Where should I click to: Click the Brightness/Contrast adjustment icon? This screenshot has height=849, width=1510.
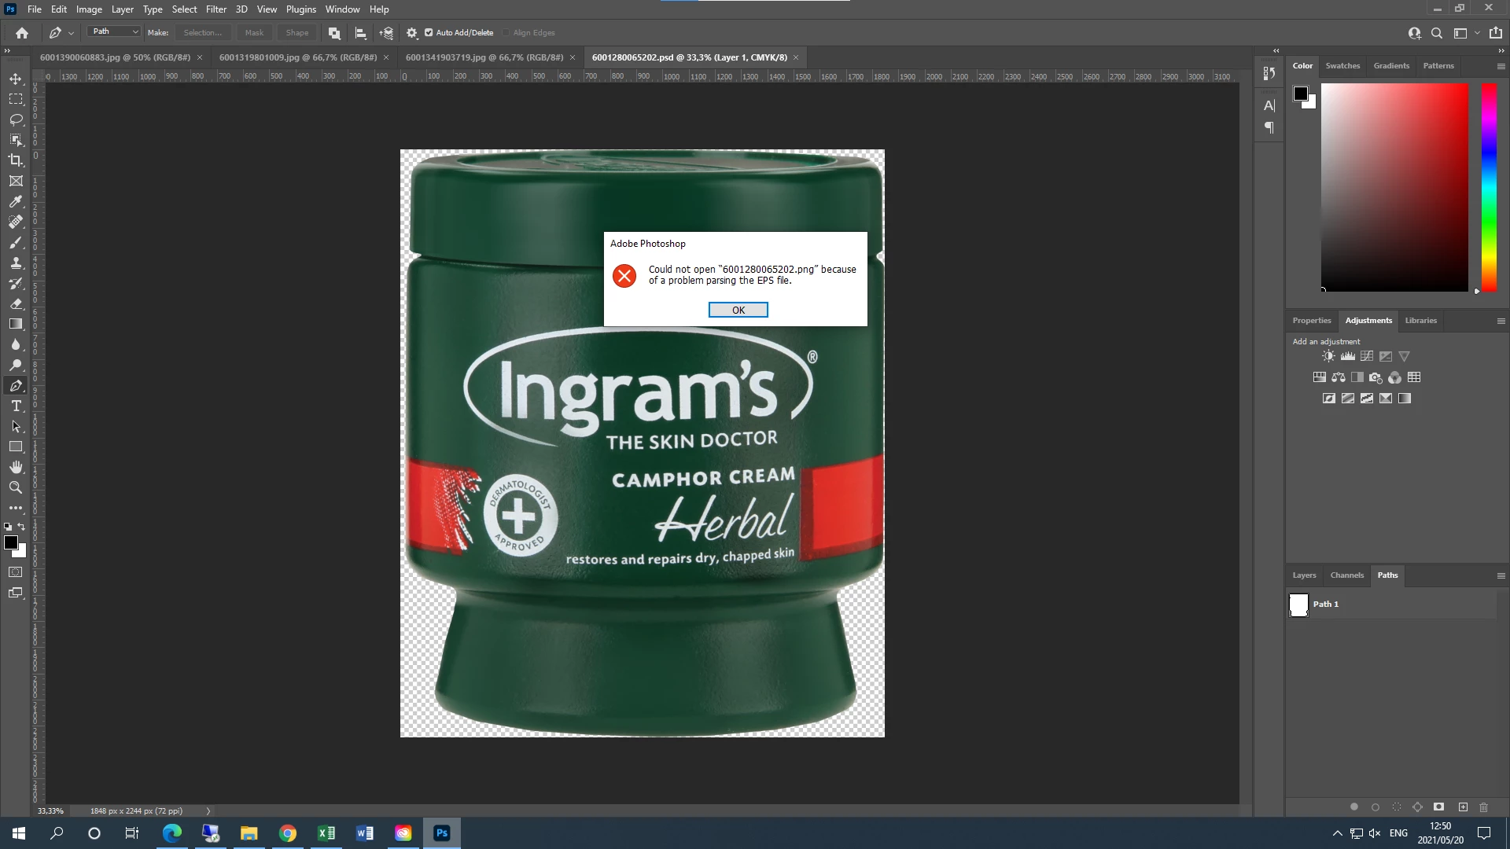1328,356
